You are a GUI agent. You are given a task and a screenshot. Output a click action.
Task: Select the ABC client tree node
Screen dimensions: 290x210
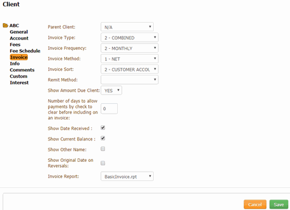pyautogui.click(x=14, y=26)
